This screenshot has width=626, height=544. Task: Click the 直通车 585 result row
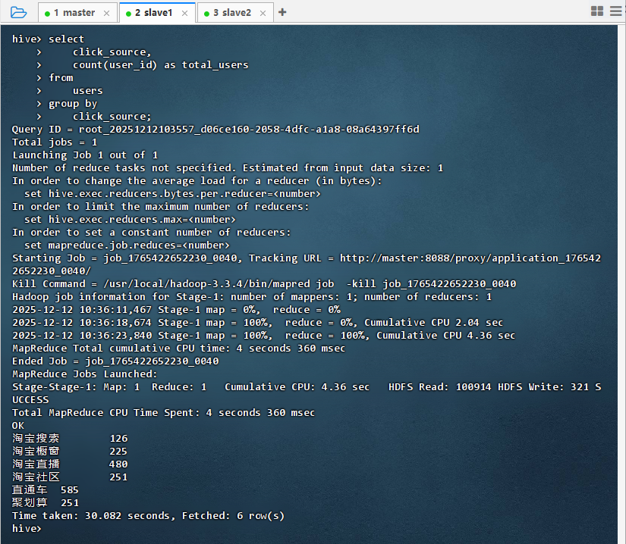coord(45,489)
